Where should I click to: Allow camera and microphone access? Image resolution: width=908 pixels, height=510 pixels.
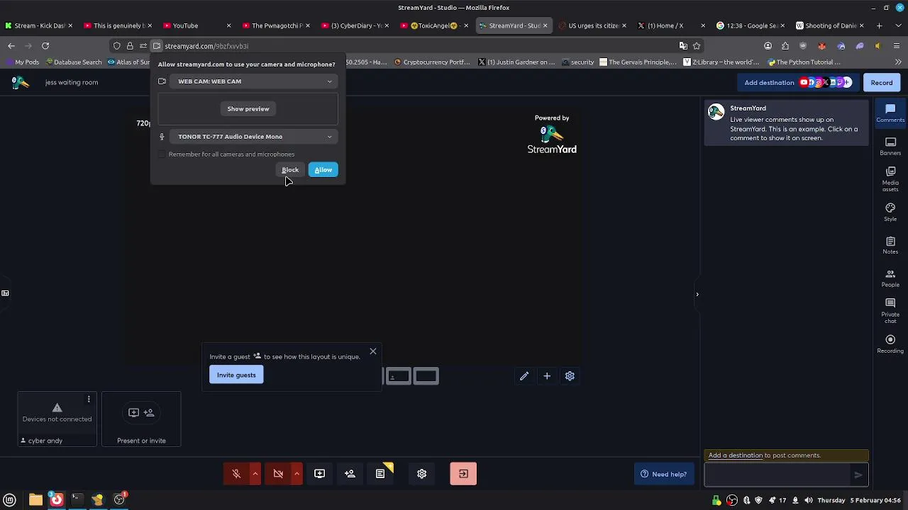tap(323, 170)
